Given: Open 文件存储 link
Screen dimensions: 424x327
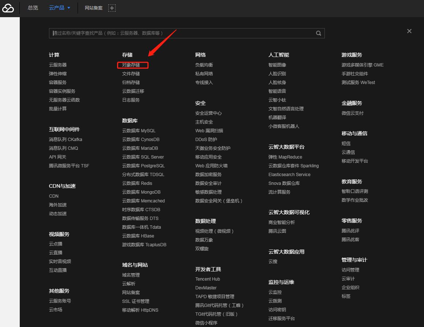Looking at the screenshot, I should coord(131,74).
